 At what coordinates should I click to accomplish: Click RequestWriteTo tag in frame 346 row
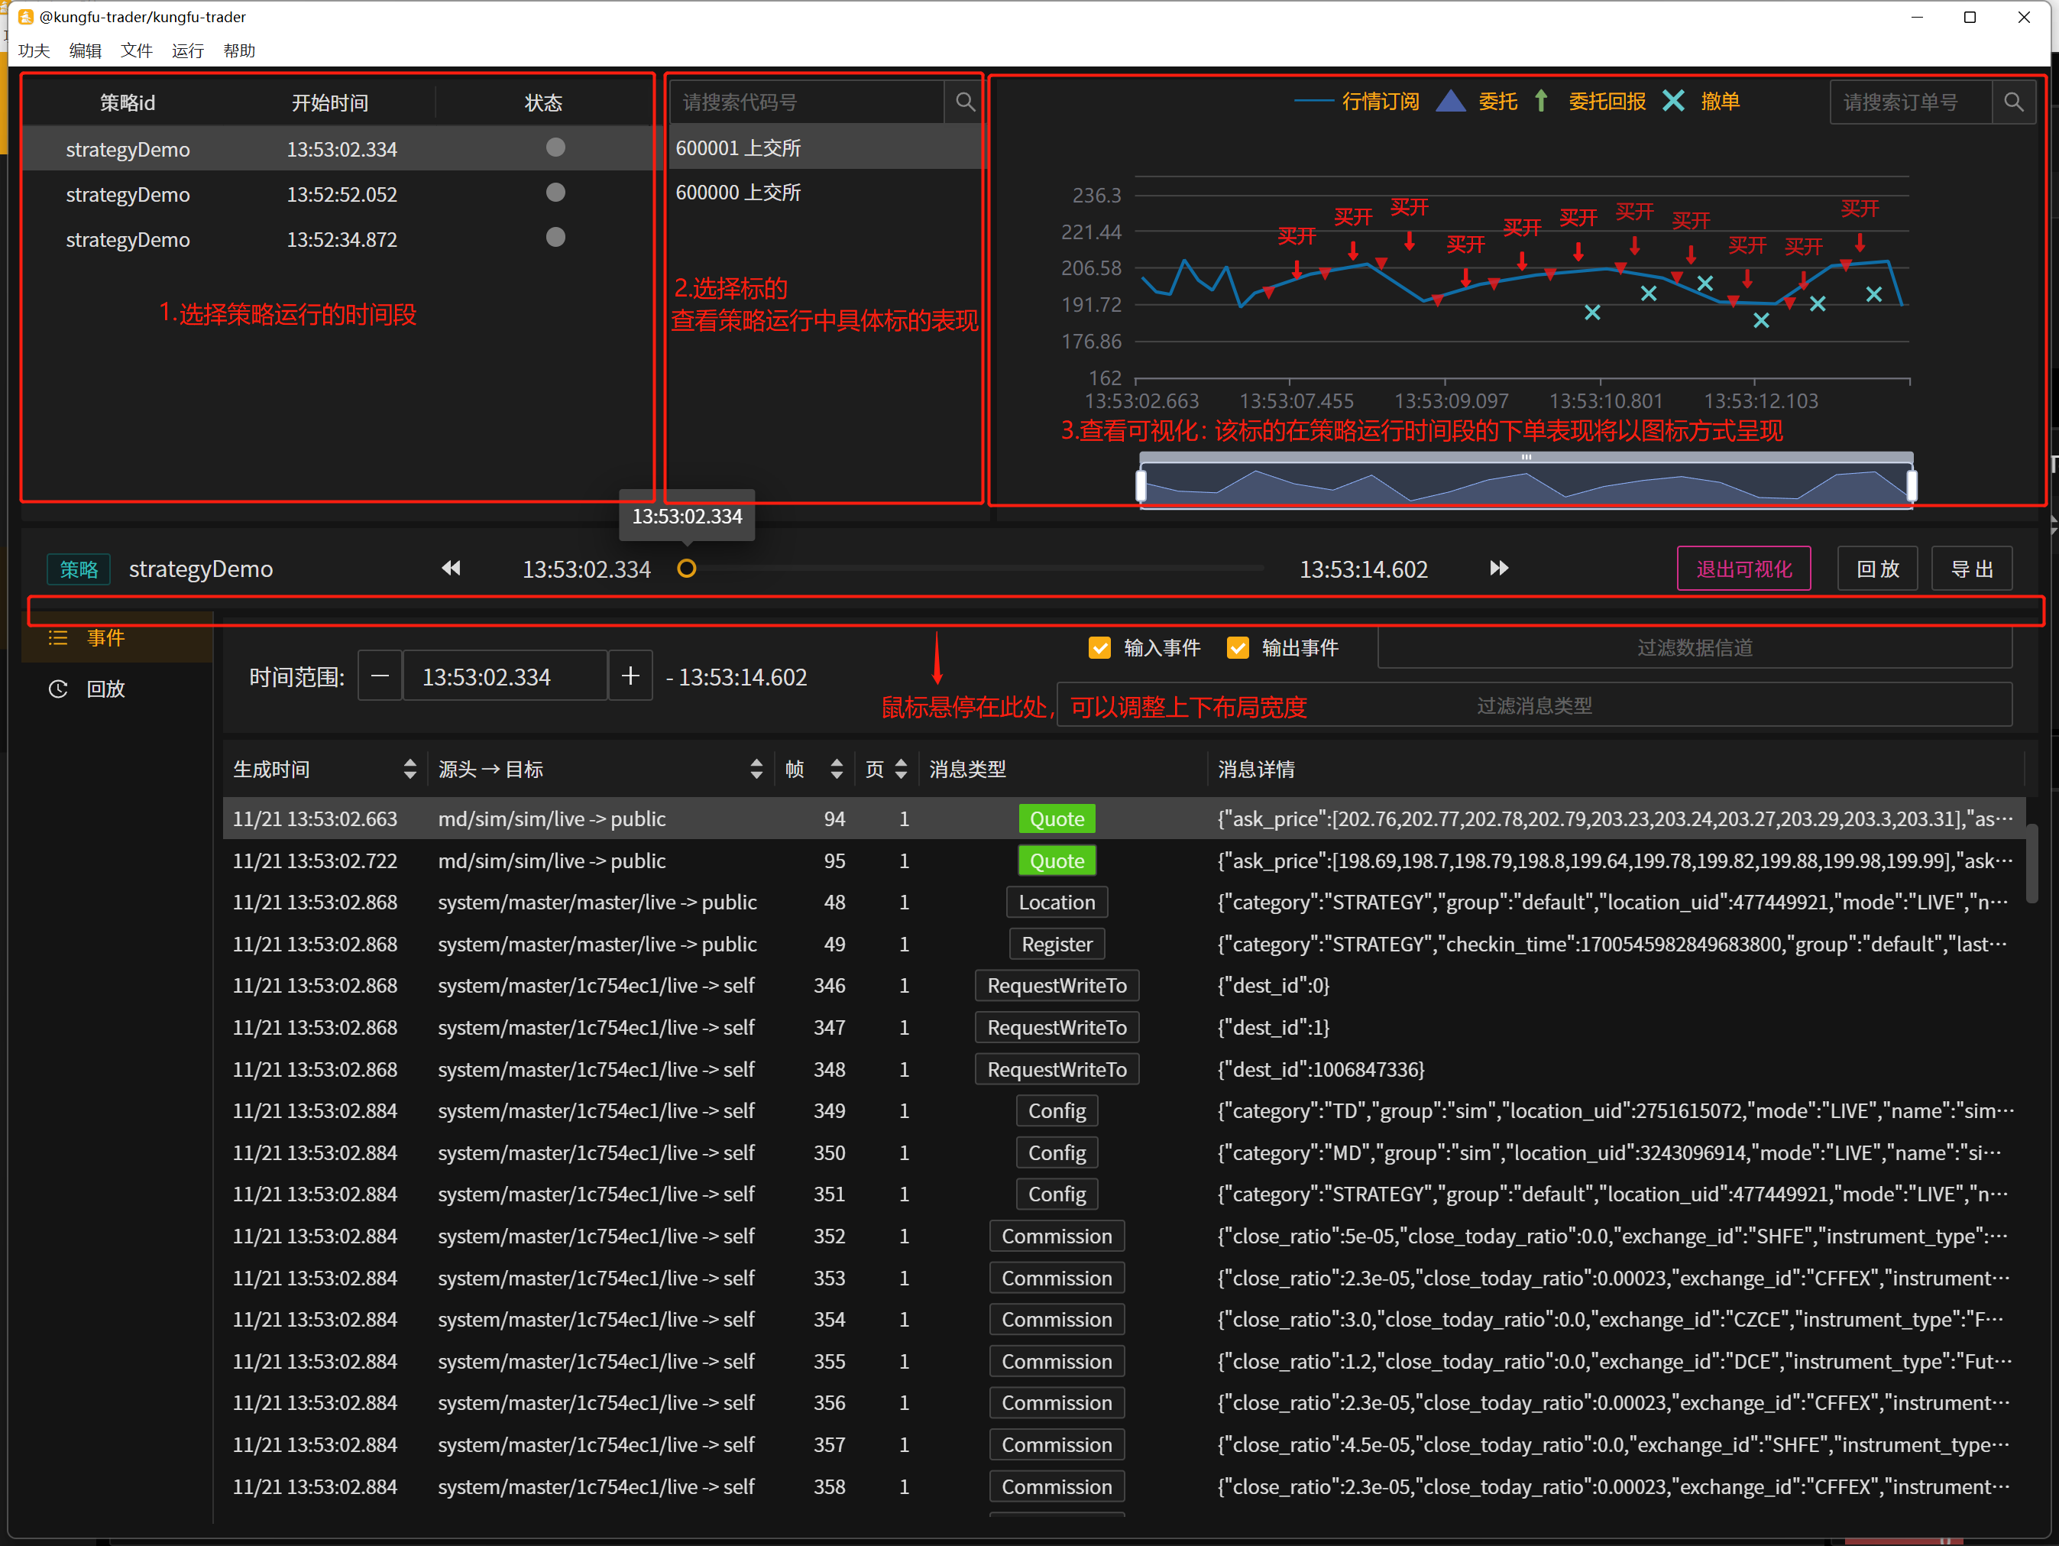pos(1057,985)
